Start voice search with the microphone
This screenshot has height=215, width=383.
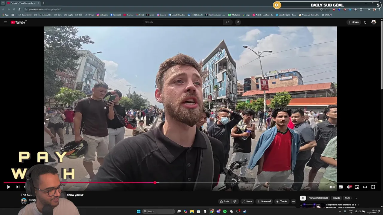[238, 22]
